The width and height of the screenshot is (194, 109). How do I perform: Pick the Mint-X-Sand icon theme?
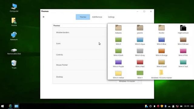(162, 63)
